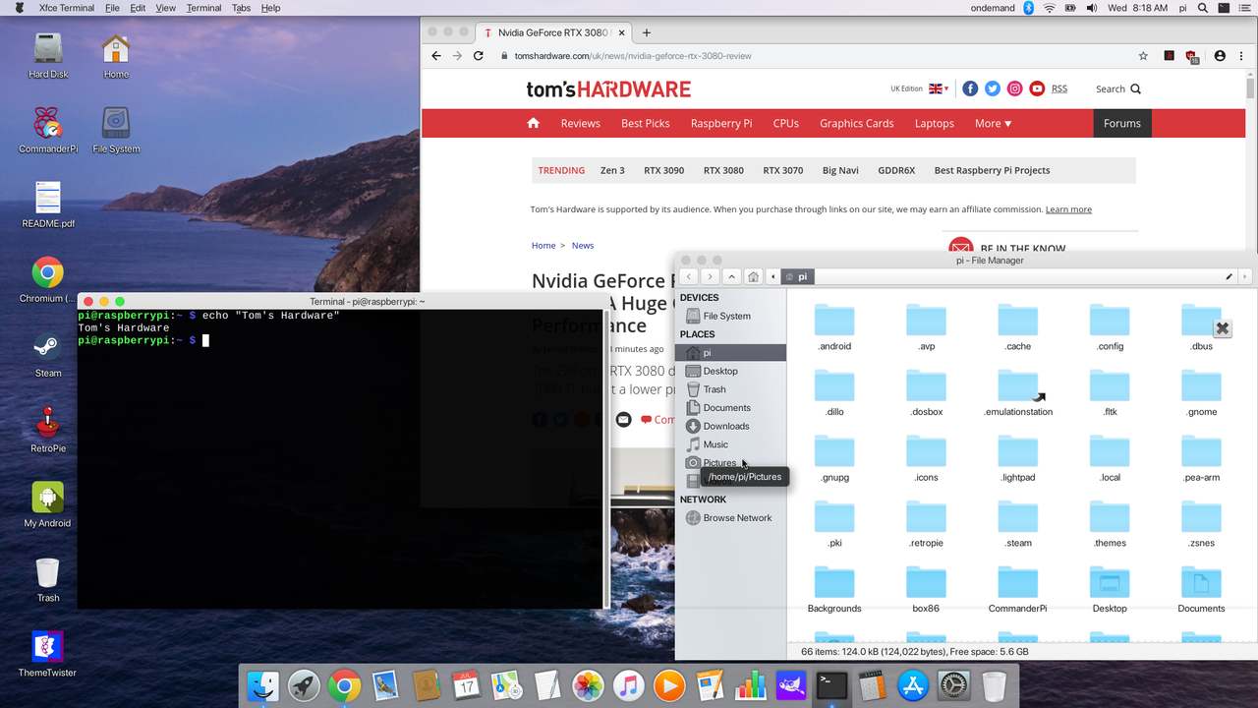The width and height of the screenshot is (1258, 708).
Task: Click the Search field on Tom's Hardware
Action: coord(1118,88)
